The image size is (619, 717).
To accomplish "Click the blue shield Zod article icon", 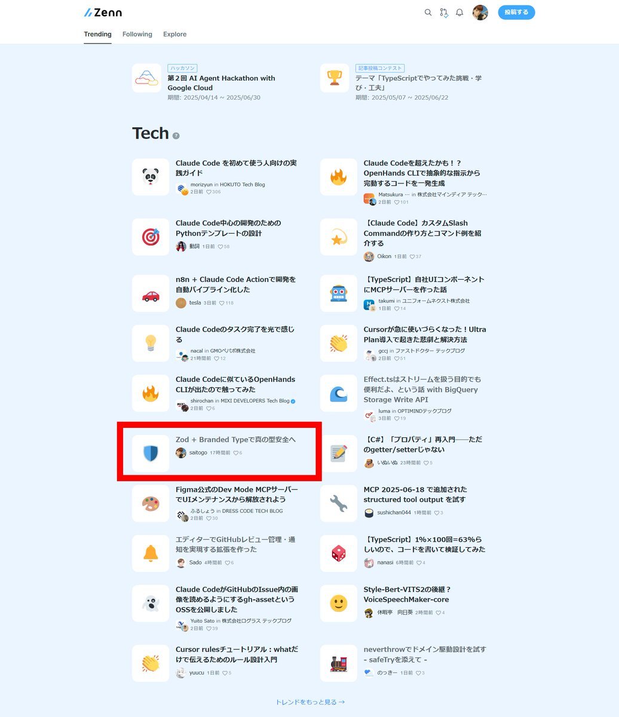I will coord(151,454).
